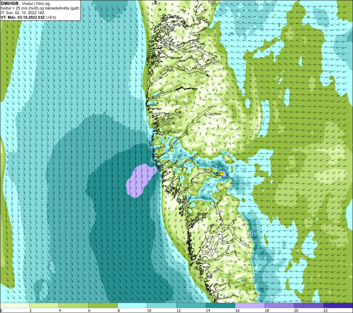Click the 'hviður > 25 m/s (hvítt)' description line
The height and width of the screenshot is (313, 353).
tap(40, 8)
